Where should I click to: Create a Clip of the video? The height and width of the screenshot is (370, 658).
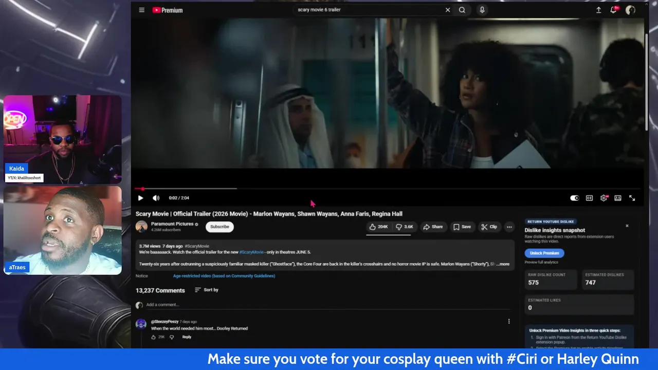pyautogui.click(x=489, y=227)
